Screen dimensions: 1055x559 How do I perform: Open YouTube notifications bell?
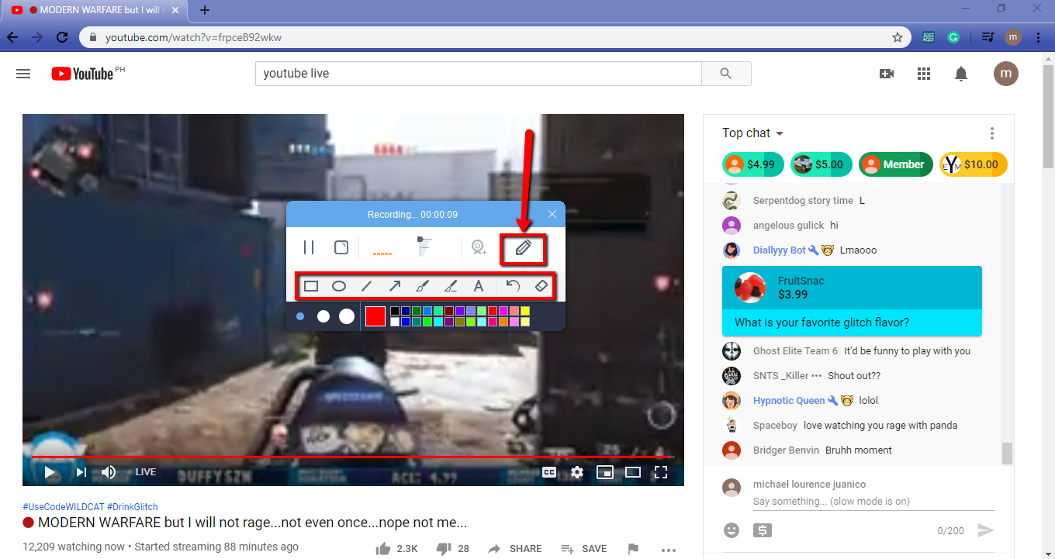(961, 74)
